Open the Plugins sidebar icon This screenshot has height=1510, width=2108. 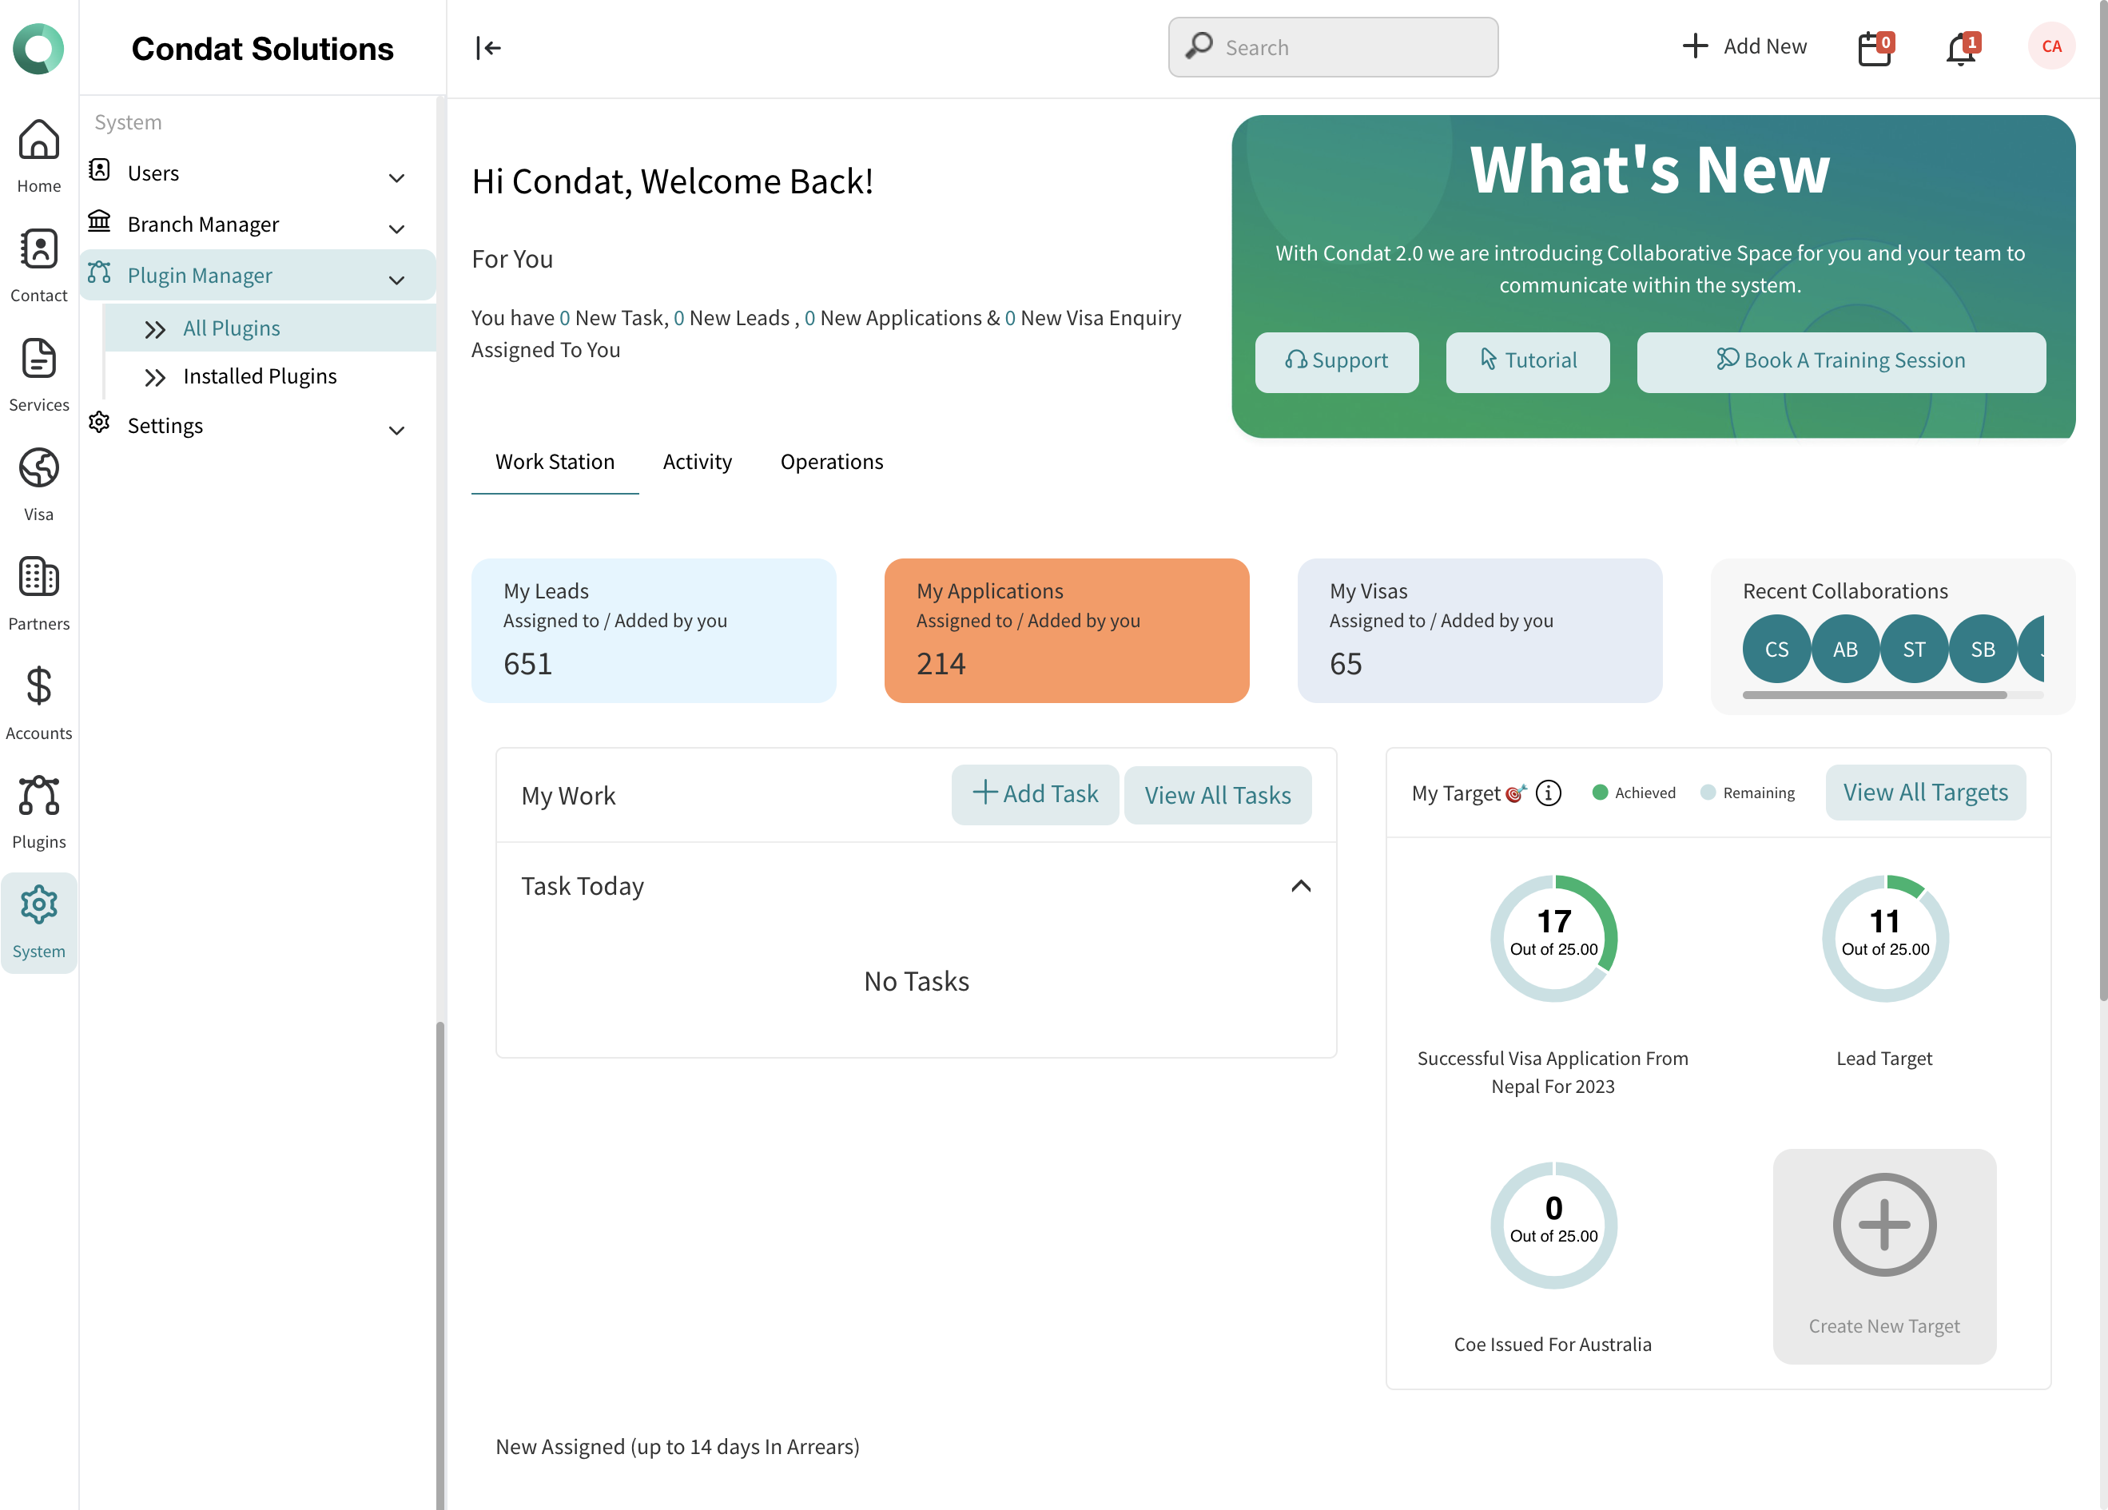39,796
